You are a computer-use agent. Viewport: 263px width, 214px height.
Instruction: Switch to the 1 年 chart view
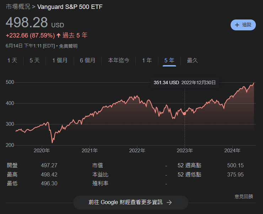click(x=147, y=60)
